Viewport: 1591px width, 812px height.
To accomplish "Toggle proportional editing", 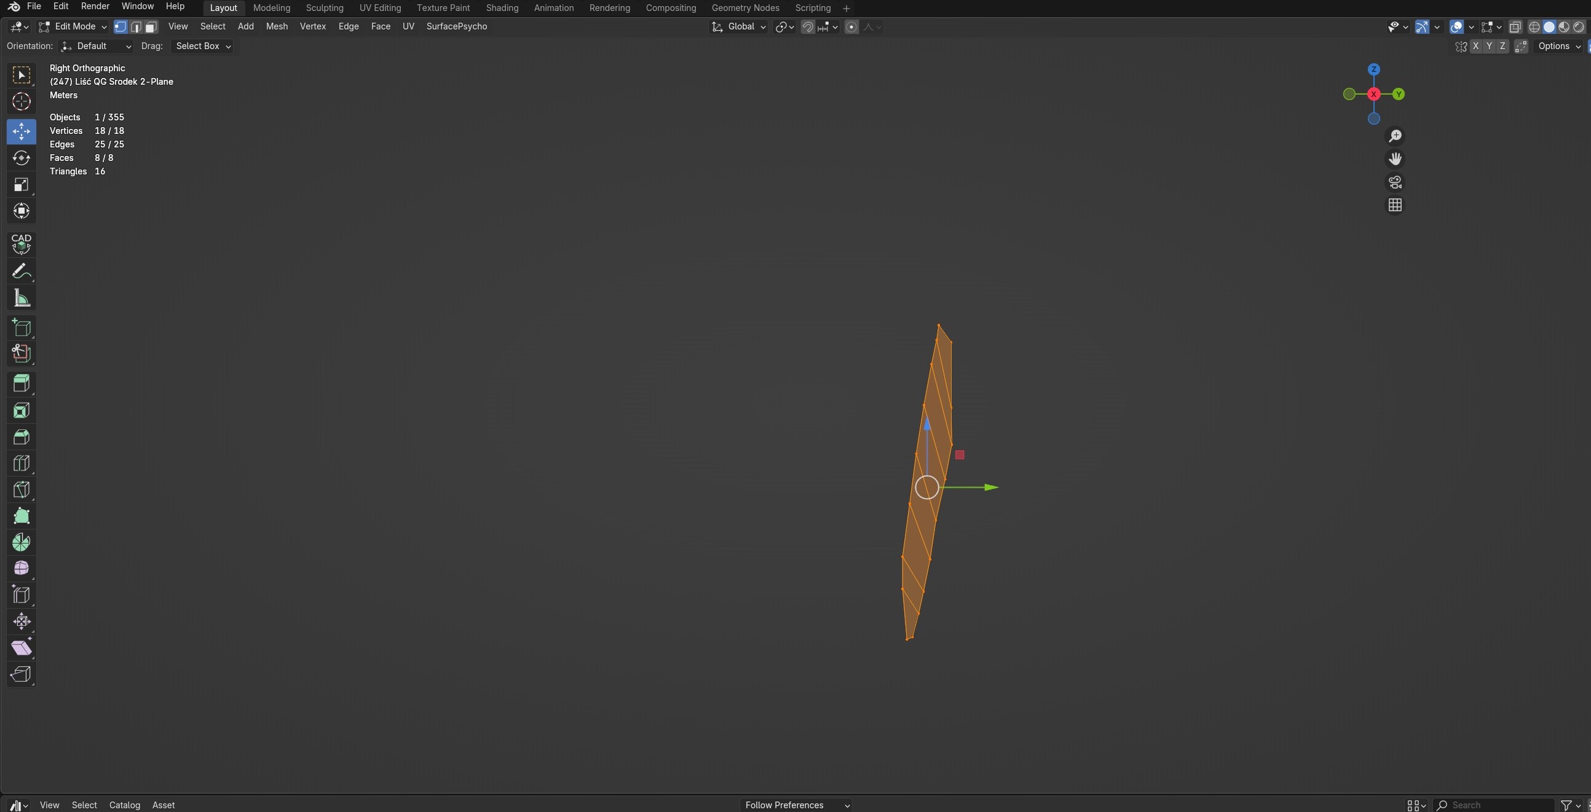I will (851, 27).
